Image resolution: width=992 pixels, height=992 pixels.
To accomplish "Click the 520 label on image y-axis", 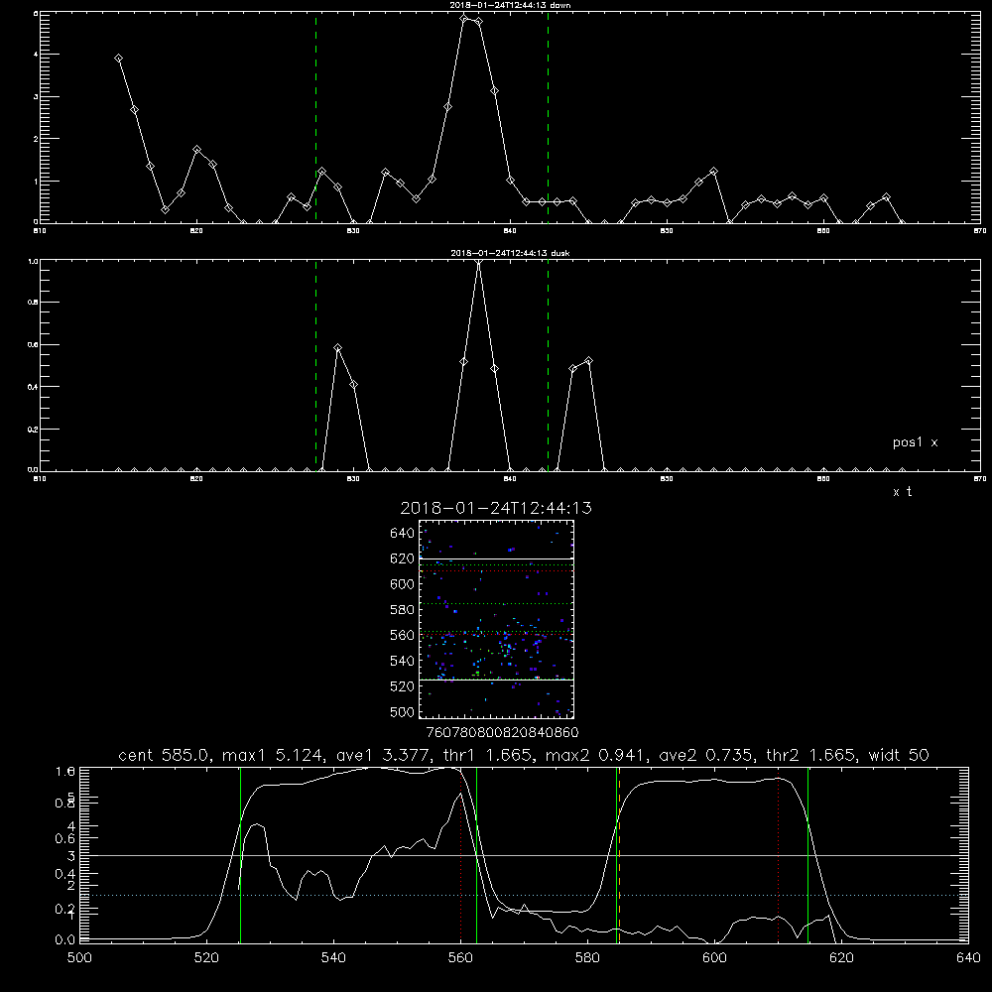I will click(x=403, y=686).
